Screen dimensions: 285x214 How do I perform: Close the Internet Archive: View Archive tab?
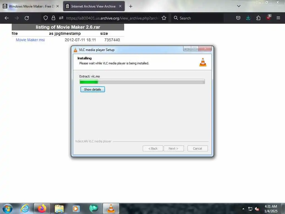[120, 6]
